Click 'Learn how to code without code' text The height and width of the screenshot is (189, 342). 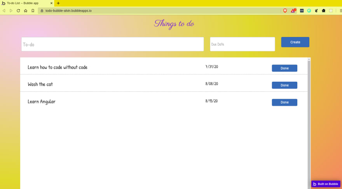[58, 67]
